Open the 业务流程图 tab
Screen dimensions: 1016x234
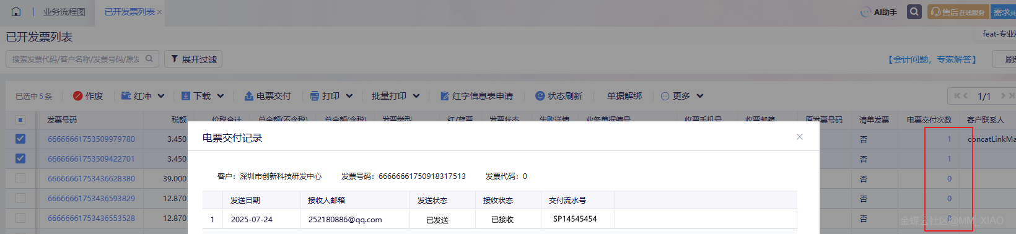tap(64, 12)
